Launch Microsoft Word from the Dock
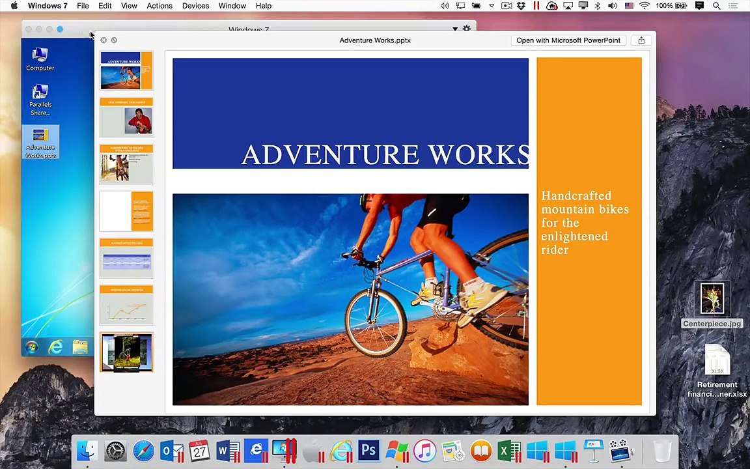This screenshot has height=469, width=750. point(228,451)
